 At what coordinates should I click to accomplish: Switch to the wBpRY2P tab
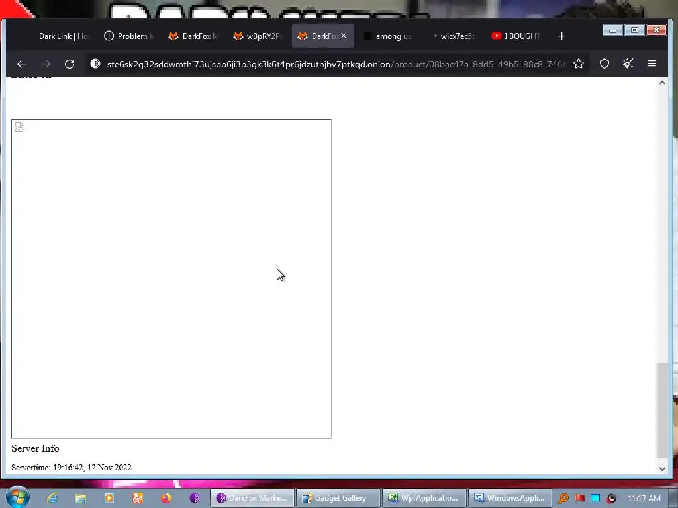258,36
